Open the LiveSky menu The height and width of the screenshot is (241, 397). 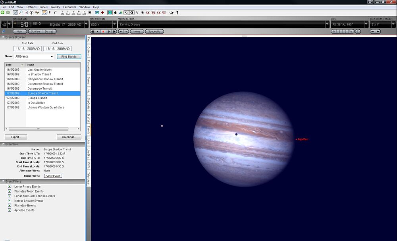(x=55, y=7)
